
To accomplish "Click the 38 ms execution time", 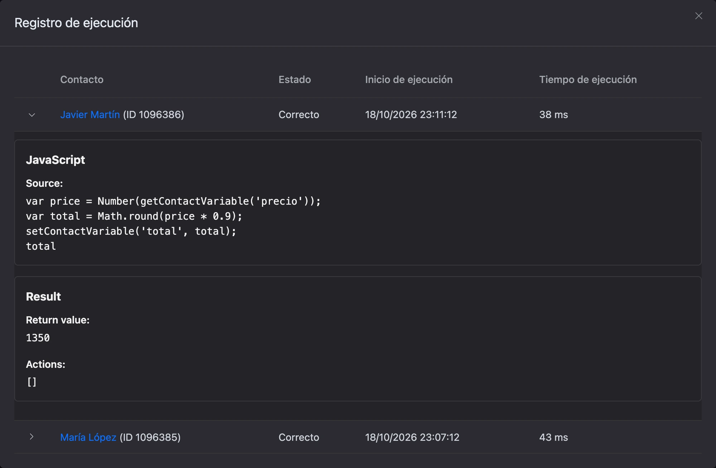I will pos(553,114).
